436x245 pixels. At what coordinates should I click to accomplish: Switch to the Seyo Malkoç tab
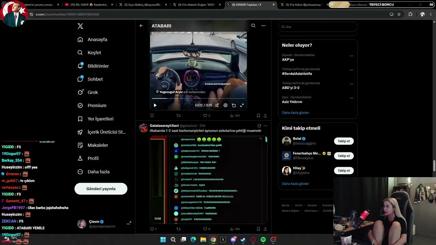coord(142,5)
